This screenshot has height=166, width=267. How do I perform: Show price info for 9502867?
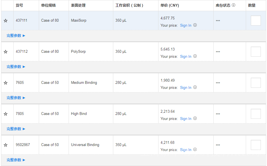(x=195, y=149)
